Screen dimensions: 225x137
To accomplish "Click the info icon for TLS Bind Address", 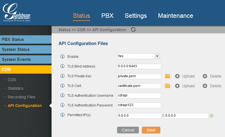I will 62,66.
